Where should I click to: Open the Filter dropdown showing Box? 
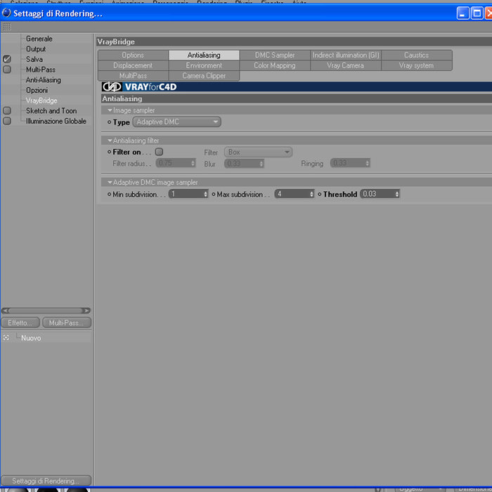[x=258, y=153]
